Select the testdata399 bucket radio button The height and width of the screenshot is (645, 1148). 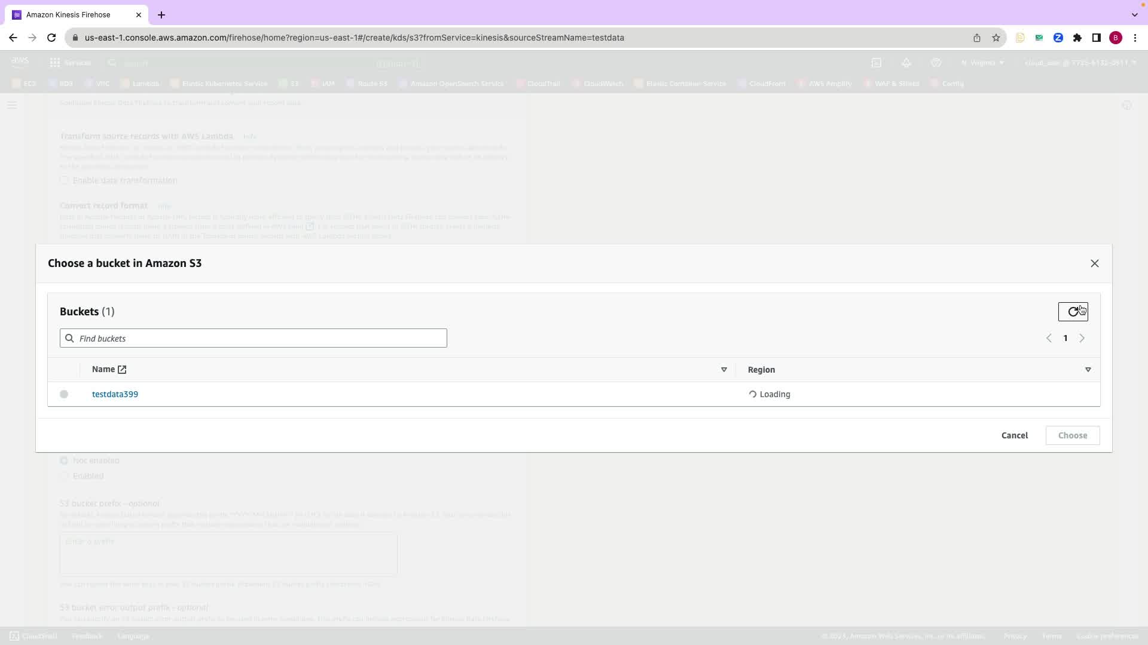[64, 394]
